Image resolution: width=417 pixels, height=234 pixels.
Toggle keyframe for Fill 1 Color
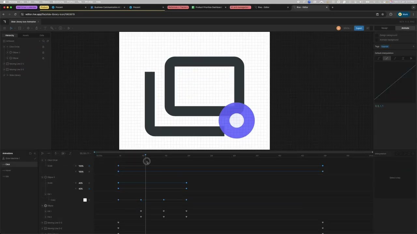89,200
